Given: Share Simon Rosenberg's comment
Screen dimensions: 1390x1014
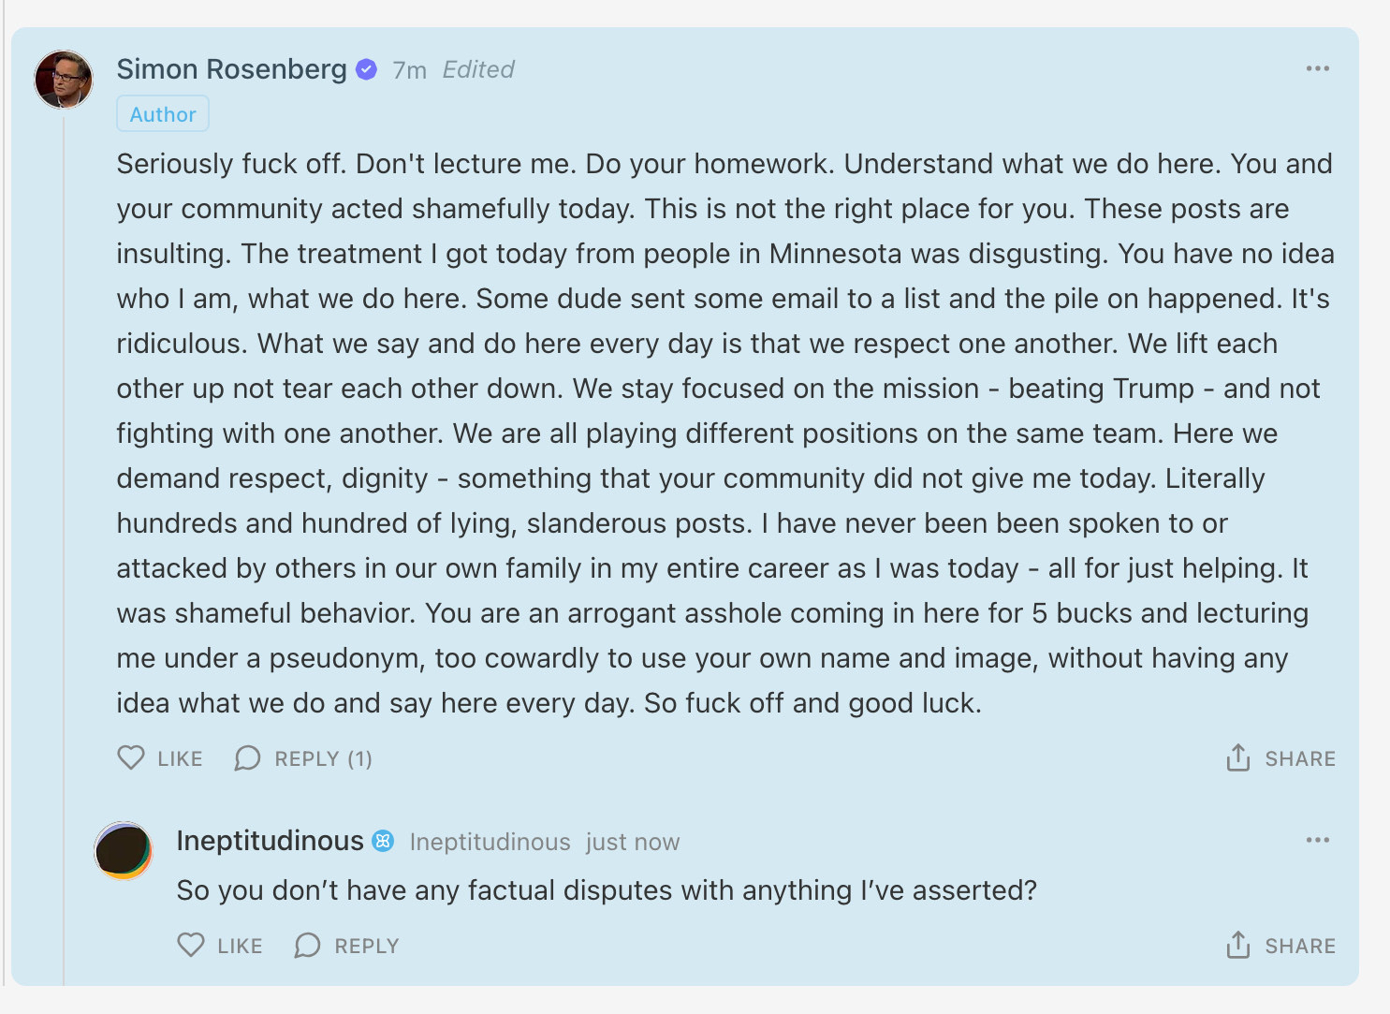Looking at the screenshot, I should (1280, 758).
